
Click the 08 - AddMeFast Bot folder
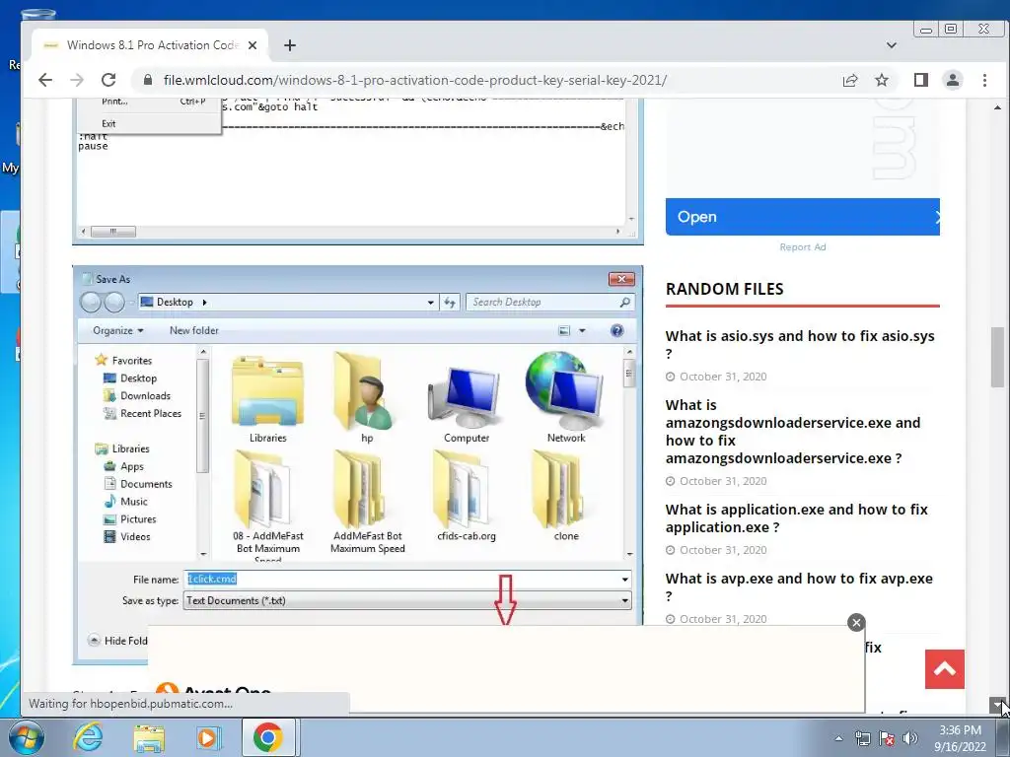[x=268, y=504]
